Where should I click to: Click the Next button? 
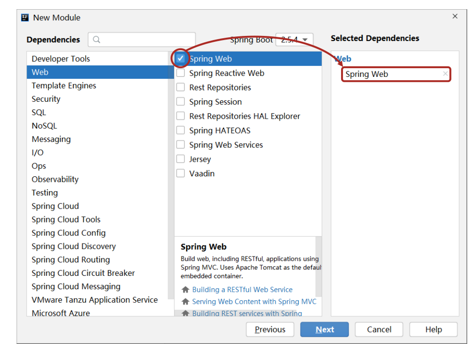pos(325,329)
